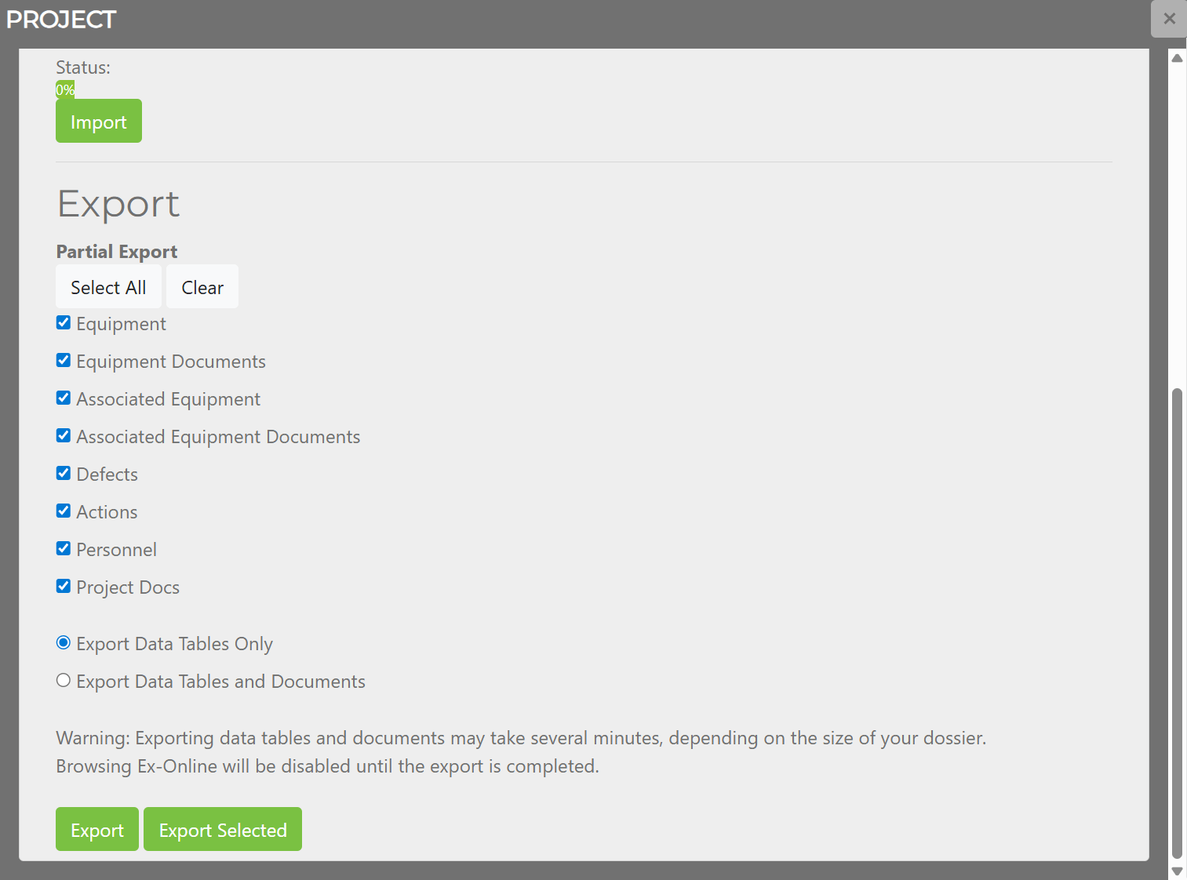Viewport: 1187px width, 880px height.
Task: Click the Export section heading
Action: 118,204
